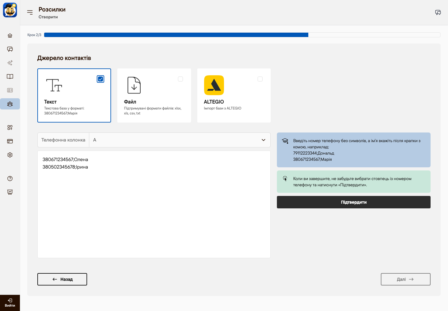Viewport: 448px width, 311px height.
Task: Check the Файл source checkbox
Action: [x=180, y=79]
